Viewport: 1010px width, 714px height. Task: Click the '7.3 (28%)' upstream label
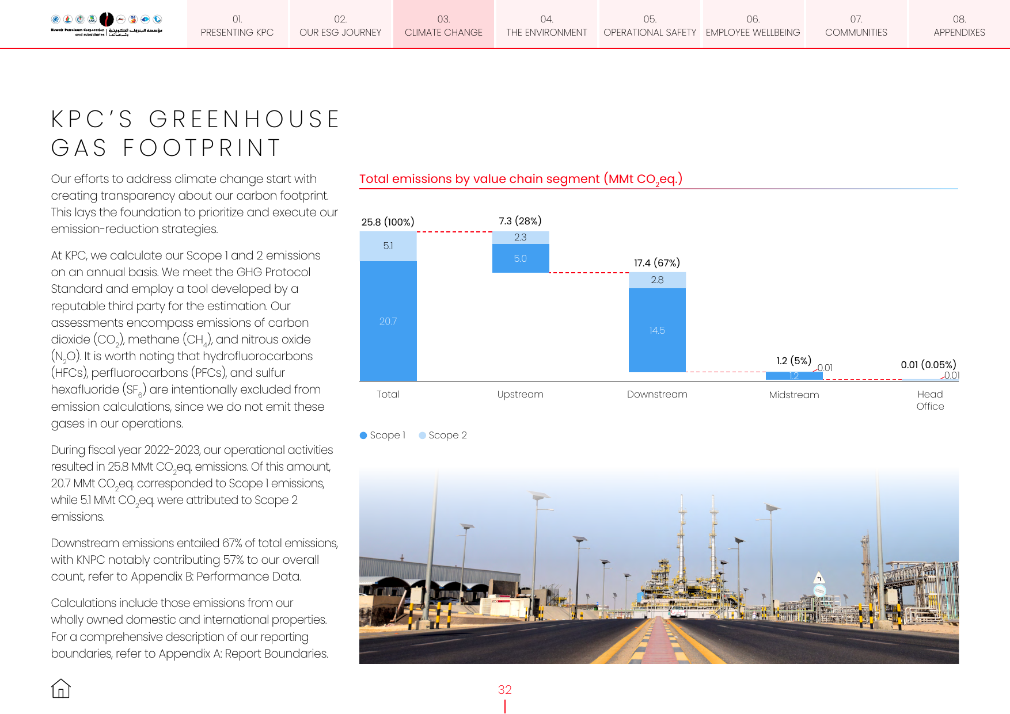click(521, 221)
